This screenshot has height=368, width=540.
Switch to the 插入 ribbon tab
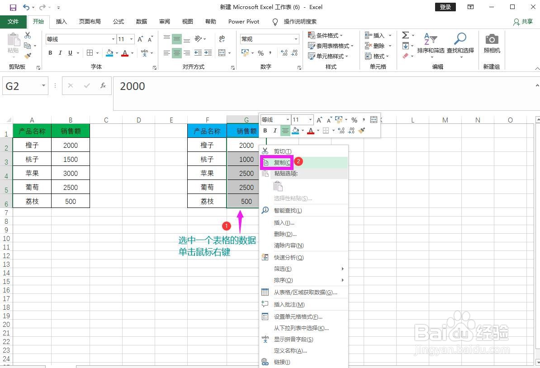(61, 21)
